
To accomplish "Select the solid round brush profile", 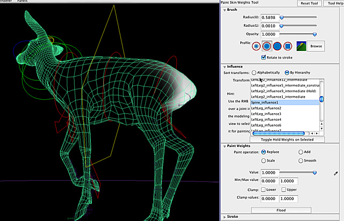I will [x=277, y=46].
